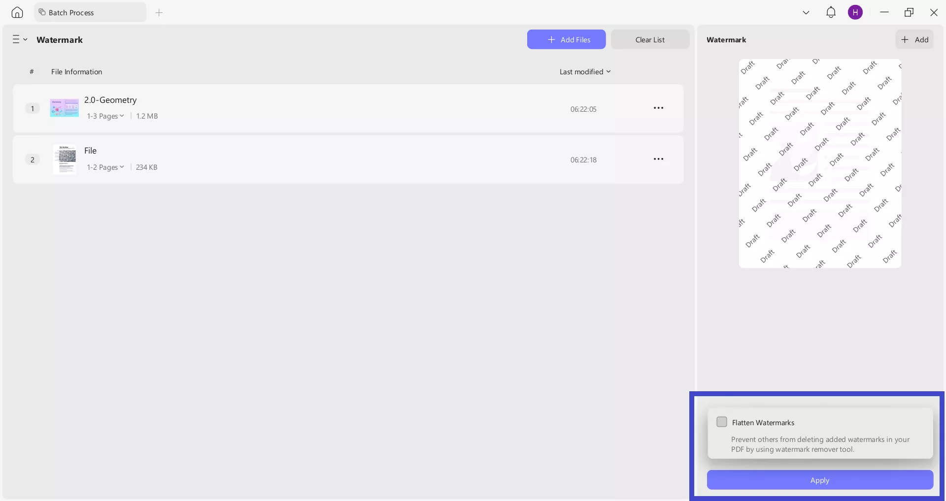The image size is (946, 501).
Task: Open the title bar dropdown chevron
Action: [x=806, y=12]
